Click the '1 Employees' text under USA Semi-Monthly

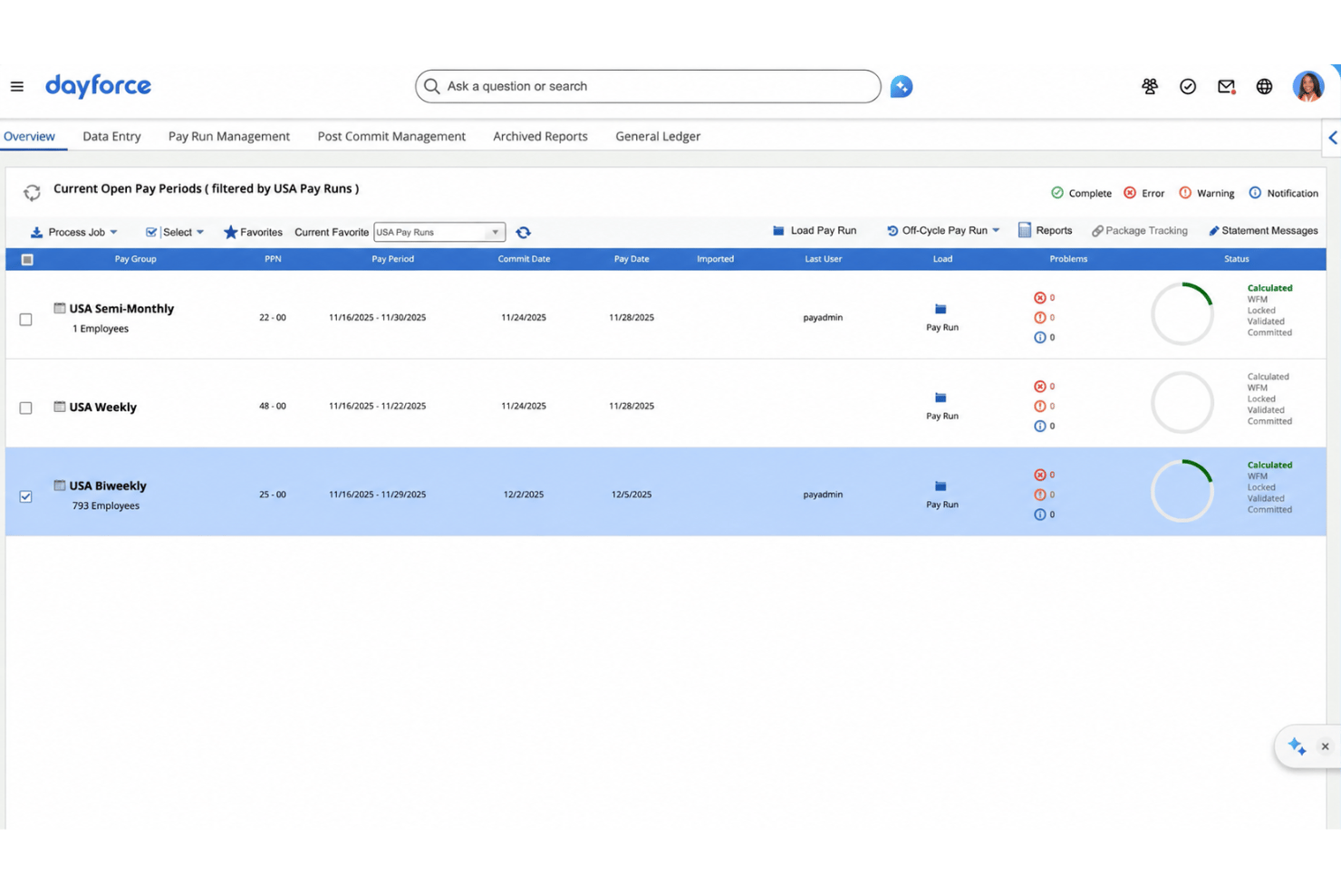pyautogui.click(x=101, y=328)
